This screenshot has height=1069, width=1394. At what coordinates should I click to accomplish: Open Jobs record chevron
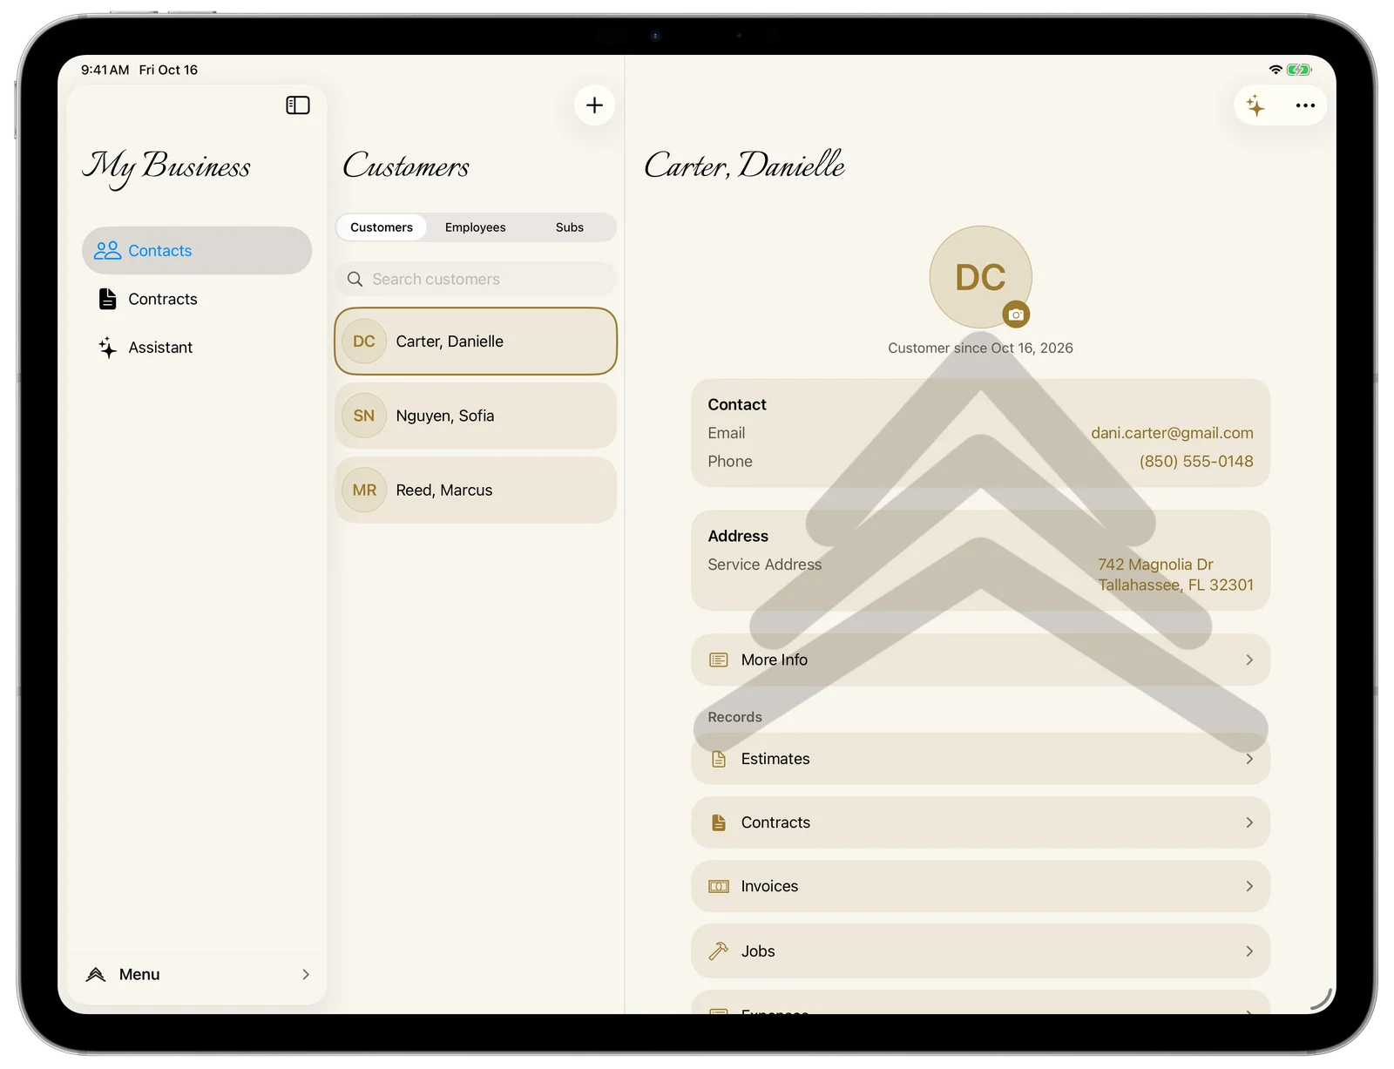click(x=1249, y=951)
